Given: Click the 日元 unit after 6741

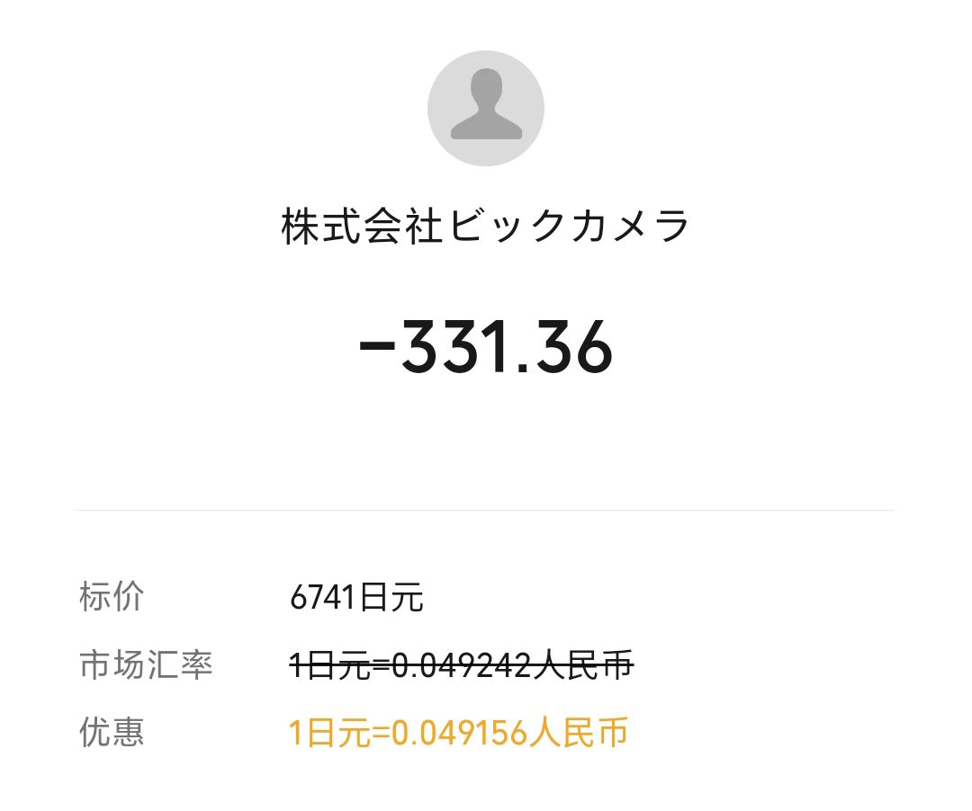Looking at the screenshot, I should click(391, 597).
